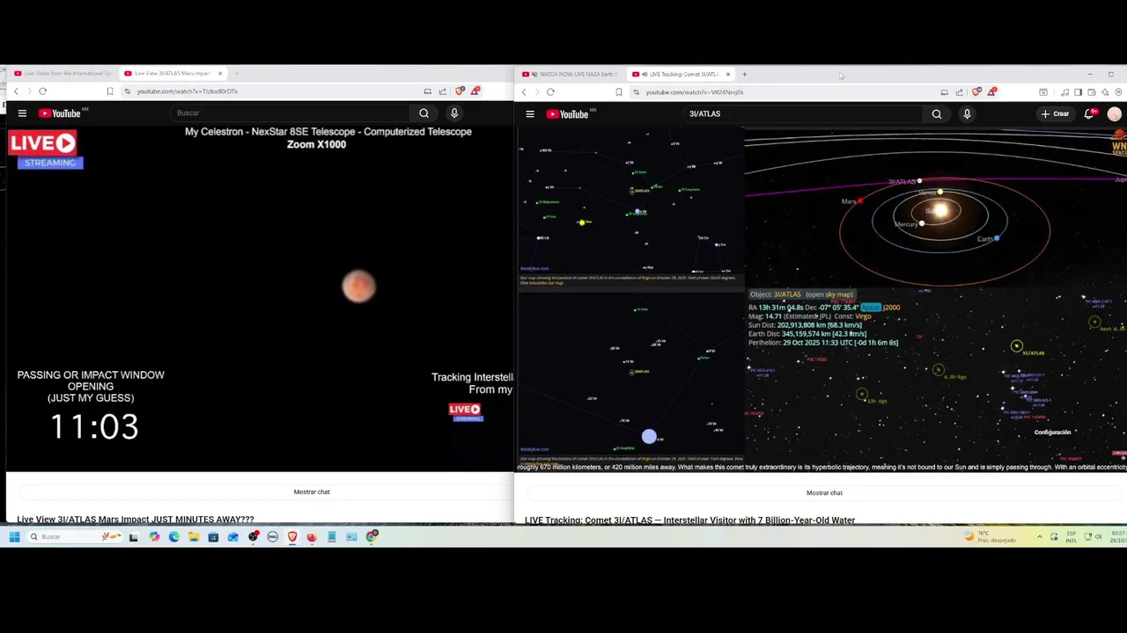The height and width of the screenshot is (633, 1127).
Task: Show hidden tray icons chevron
Action: (1040, 536)
